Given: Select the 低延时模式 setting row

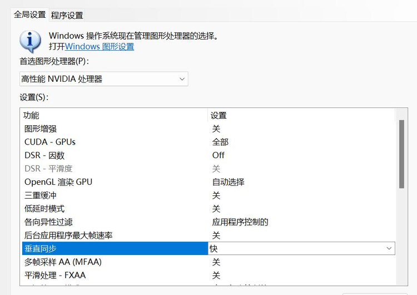Looking at the screenshot, I should [44, 209].
